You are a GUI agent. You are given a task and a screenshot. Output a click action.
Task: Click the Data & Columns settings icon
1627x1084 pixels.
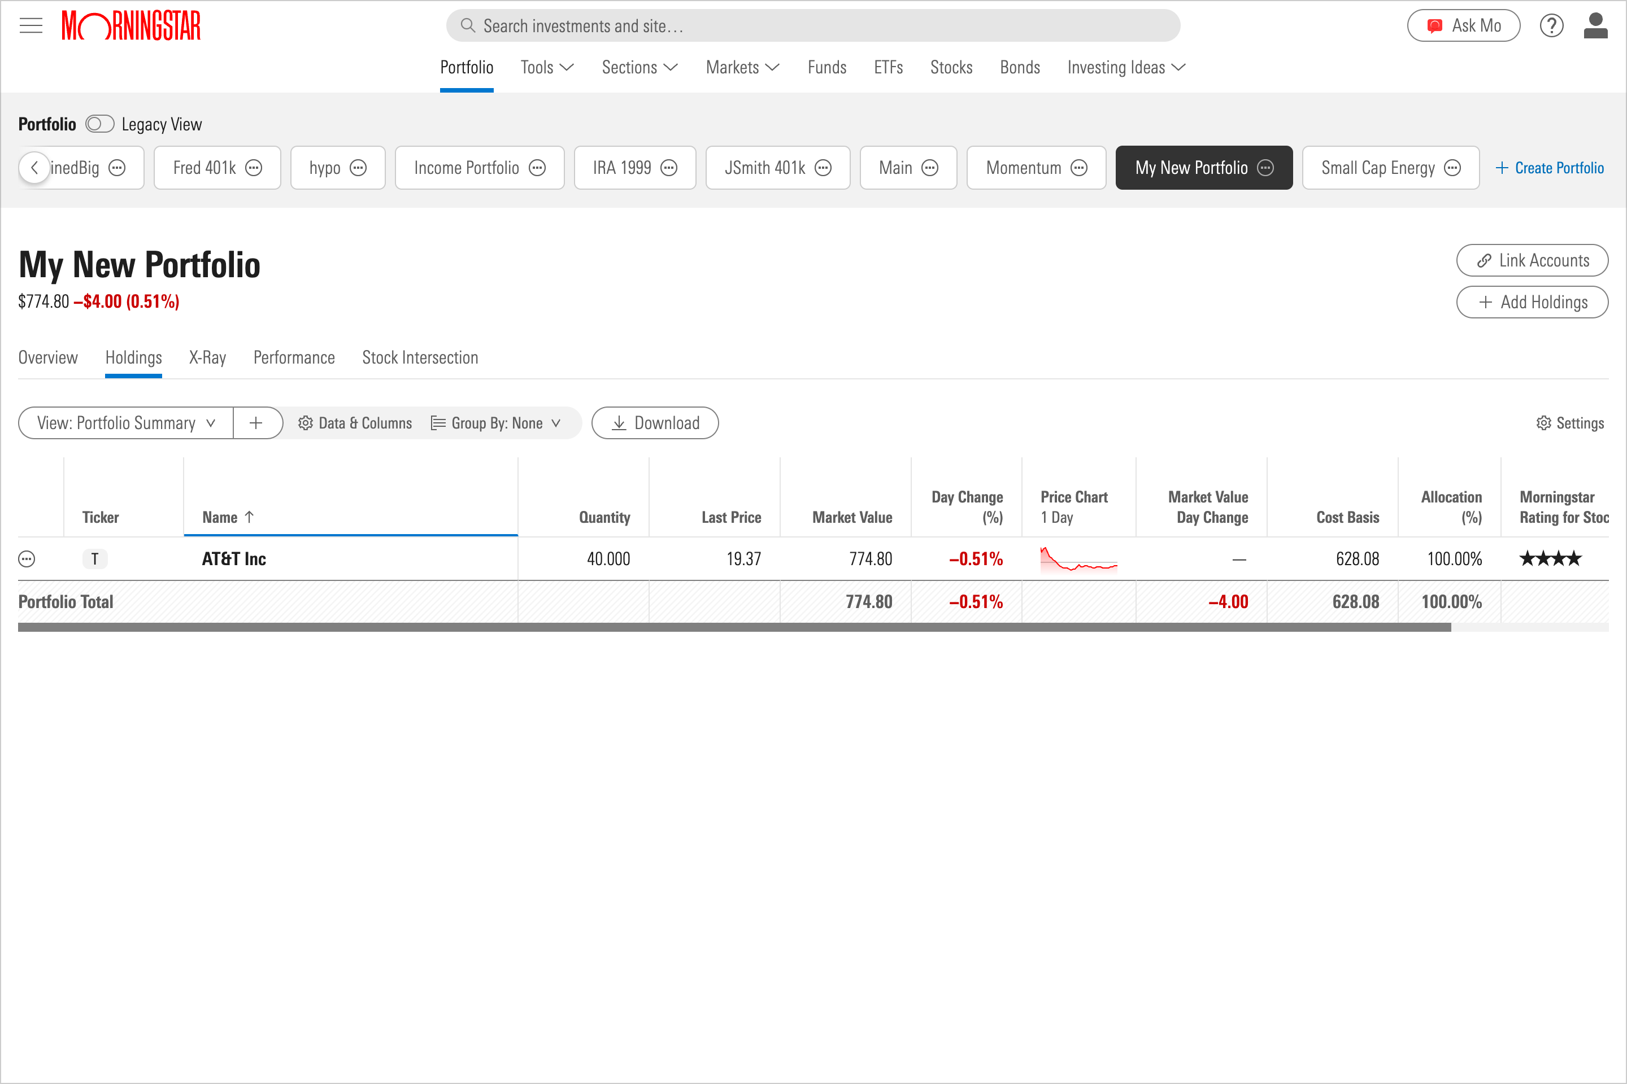tap(305, 423)
